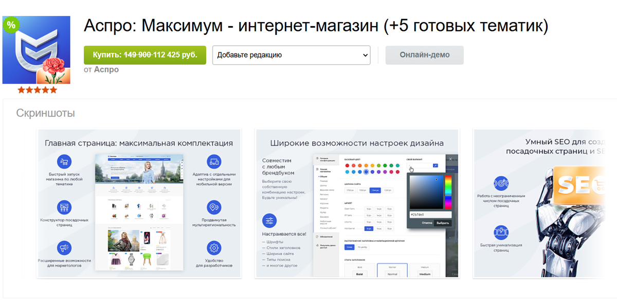Screen dimensions: 617x308
Task: Click the Удобство для разработчиков gear icon
Action: pos(214,248)
